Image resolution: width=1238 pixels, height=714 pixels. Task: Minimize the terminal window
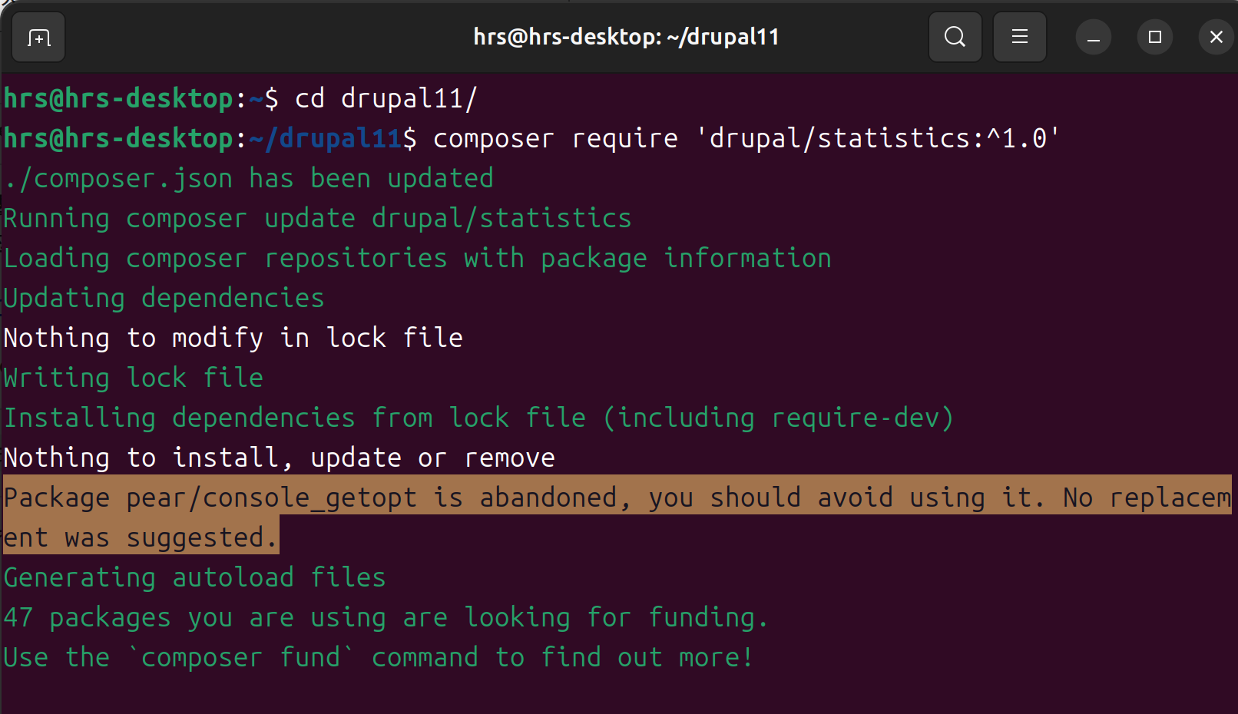[1093, 37]
